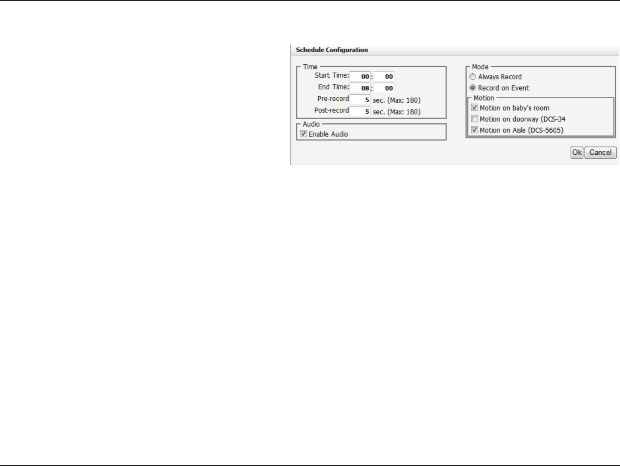
Task: Click the Ok button
Action: [577, 153]
